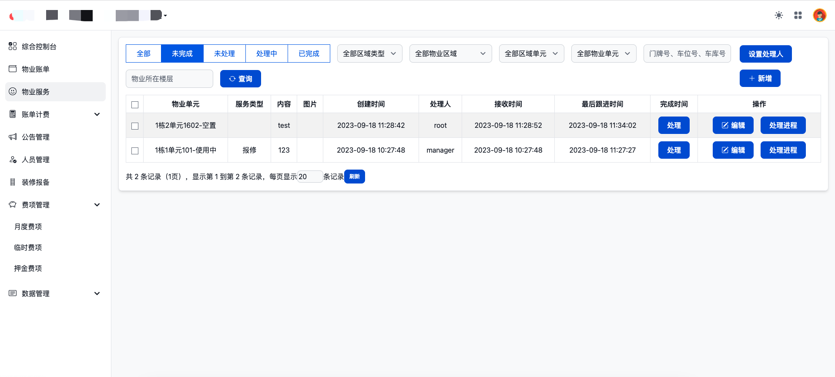Open 临时费项 submenu item
Image resolution: width=835 pixels, height=377 pixels.
click(x=28, y=247)
